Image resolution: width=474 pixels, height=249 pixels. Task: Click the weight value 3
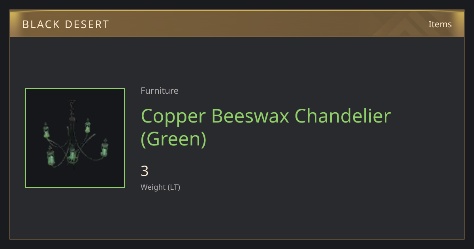(145, 171)
